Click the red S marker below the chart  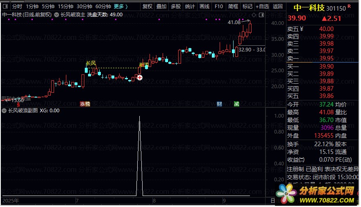[18, 105]
